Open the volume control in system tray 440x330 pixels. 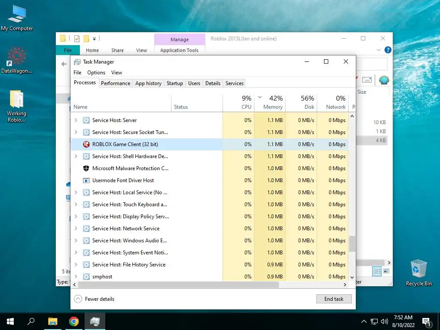coord(385,321)
